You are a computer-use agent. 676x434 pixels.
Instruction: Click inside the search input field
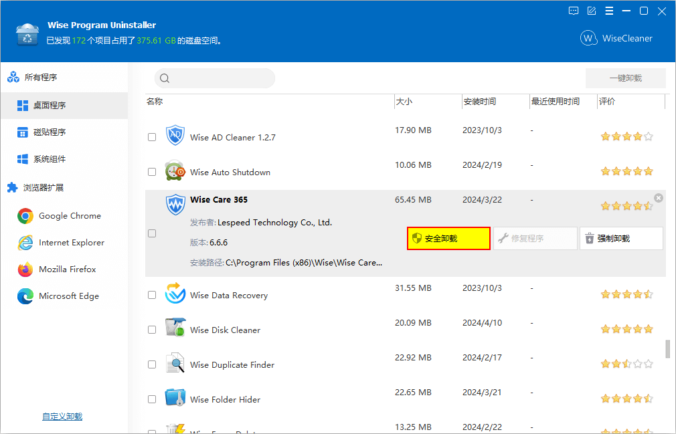point(215,78)
